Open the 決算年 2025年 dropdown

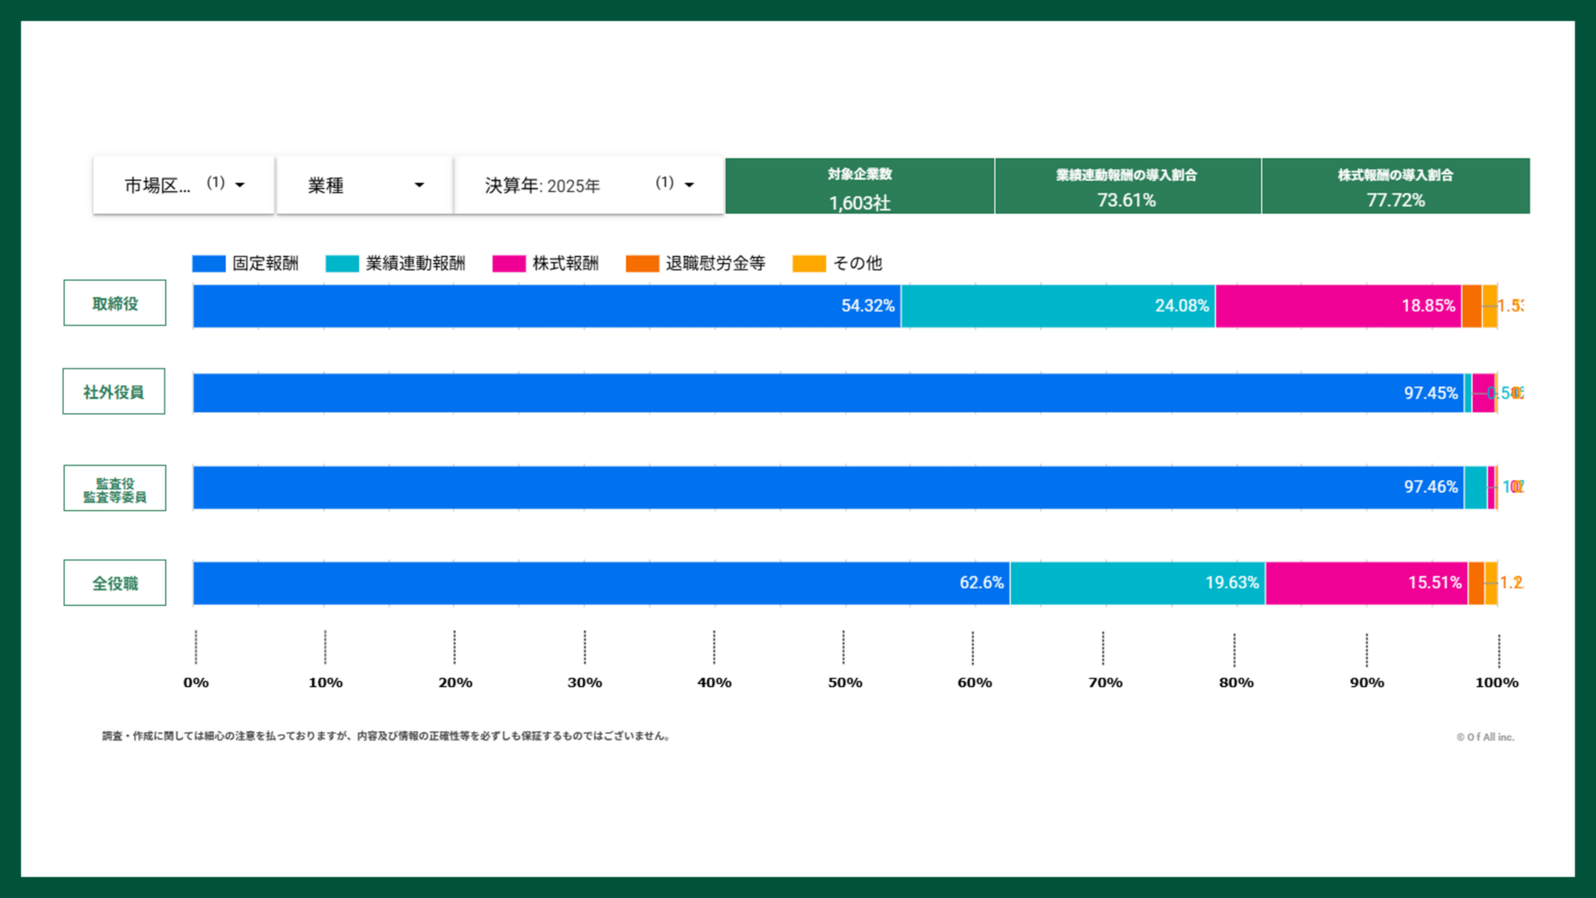[x=589, y=185]
